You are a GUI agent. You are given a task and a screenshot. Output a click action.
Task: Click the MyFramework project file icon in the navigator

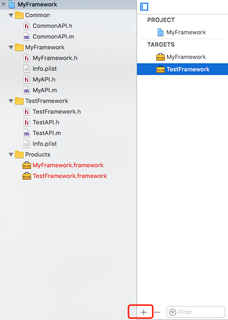click(x=12, y=4)
